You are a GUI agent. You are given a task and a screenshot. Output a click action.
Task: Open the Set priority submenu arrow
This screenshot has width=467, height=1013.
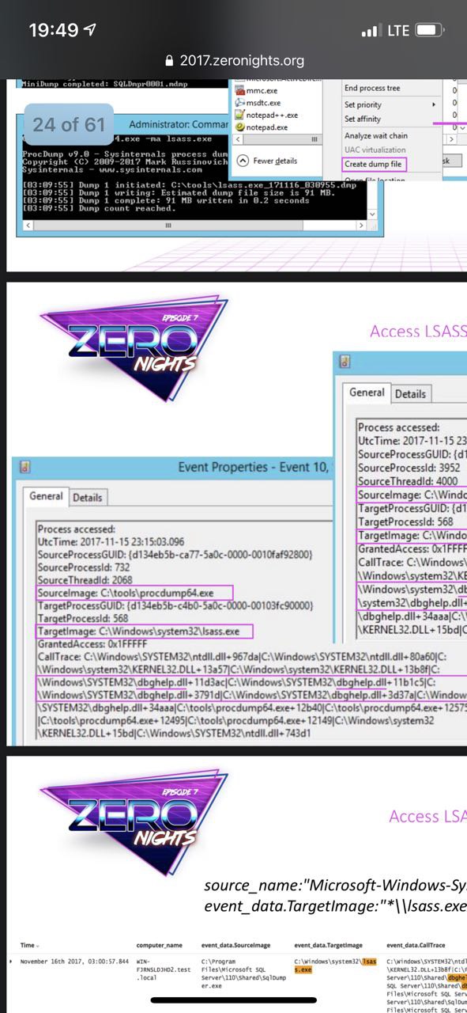tap(433, 104)
